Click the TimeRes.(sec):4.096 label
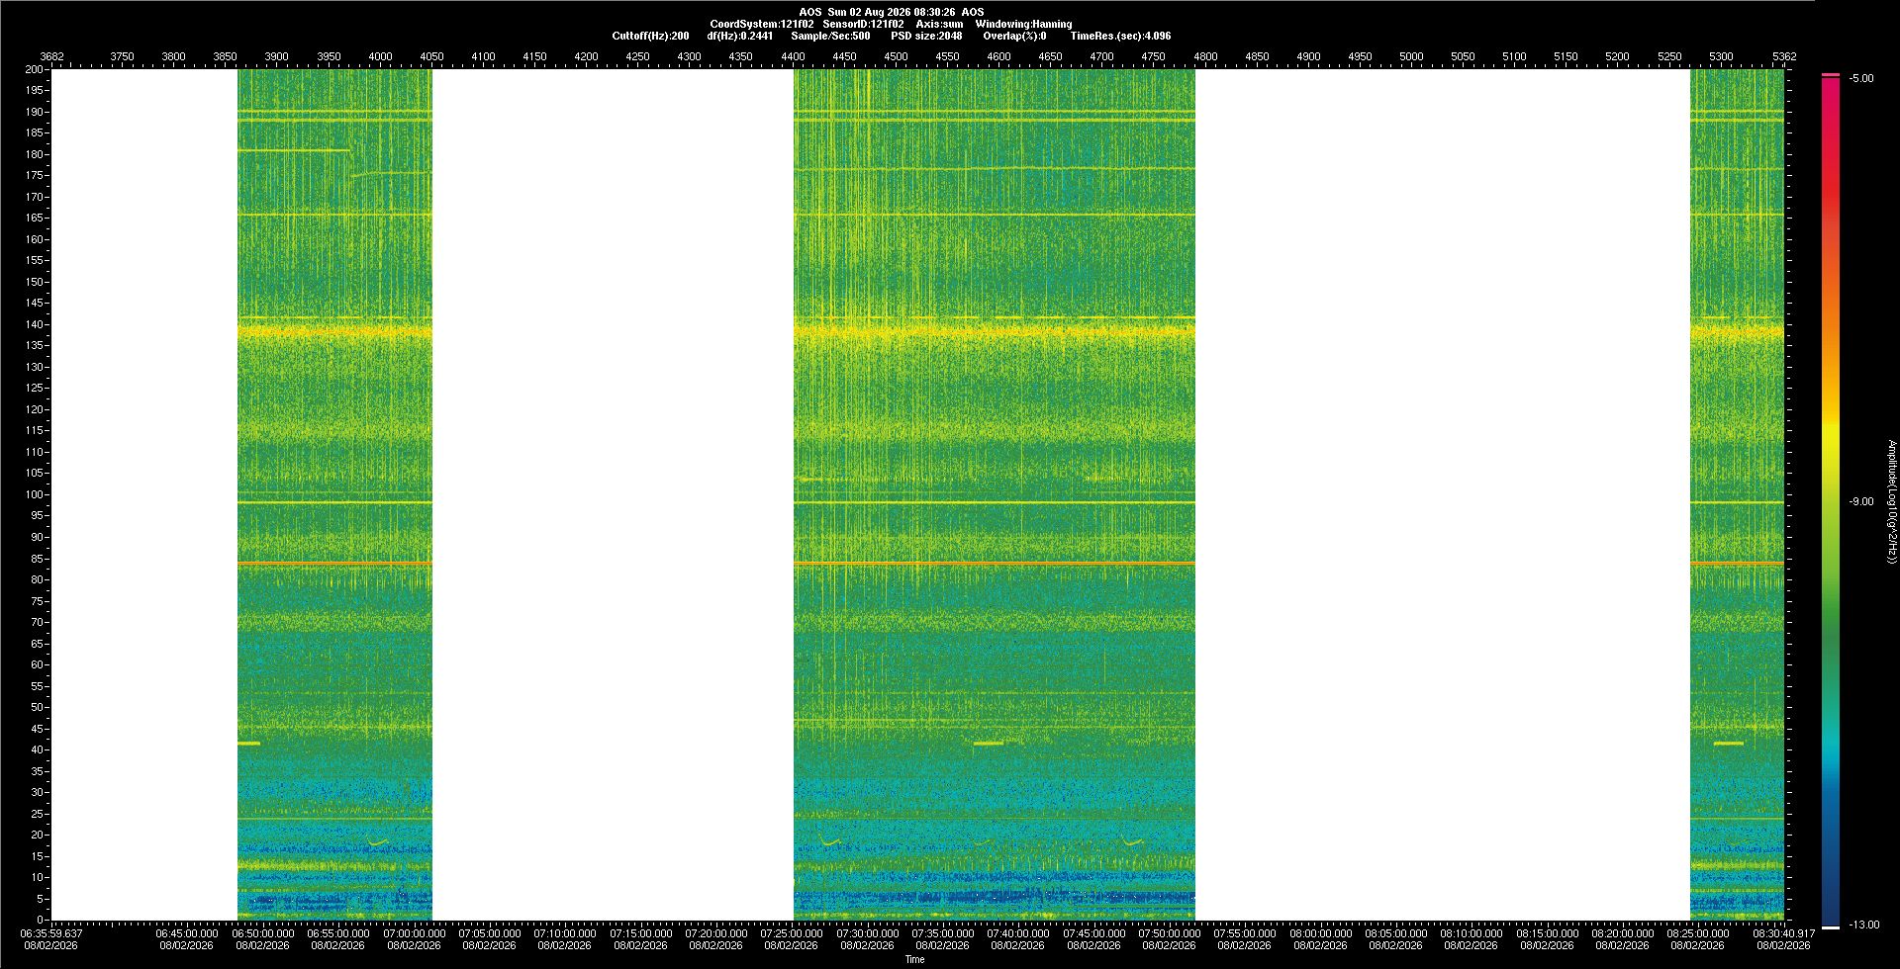1900x969 pixels. point(1120,36)
